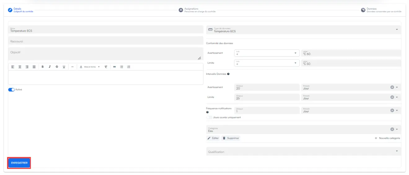Viewport: 409px width, 175px height.
Task: Center-align text in the editor toolbar
Action: (x=20, y=67)
